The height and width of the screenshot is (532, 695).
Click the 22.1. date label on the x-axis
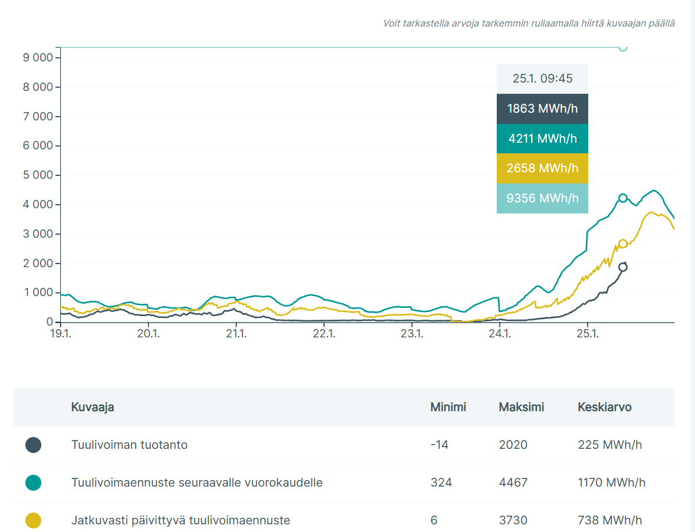click(324, 334)
